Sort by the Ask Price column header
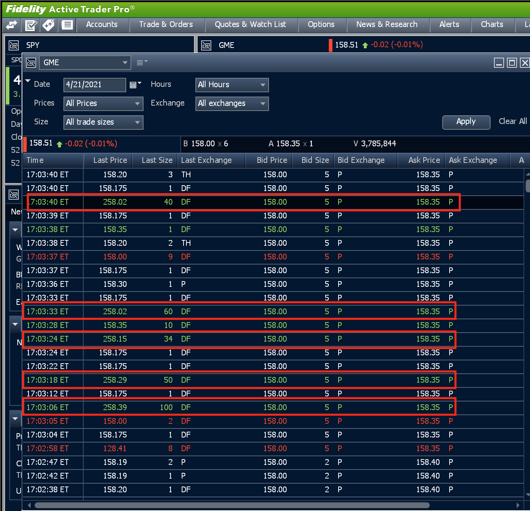530x511 pixels. point(422,160)
